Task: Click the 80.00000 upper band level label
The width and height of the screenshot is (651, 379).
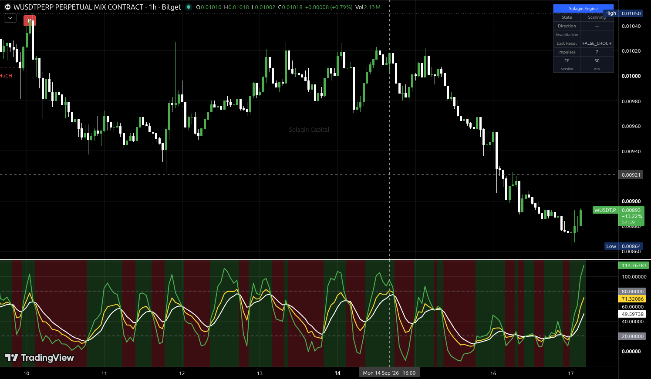Action: click(632, 292)
